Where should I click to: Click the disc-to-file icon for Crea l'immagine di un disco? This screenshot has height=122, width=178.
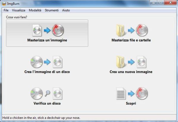47,62
